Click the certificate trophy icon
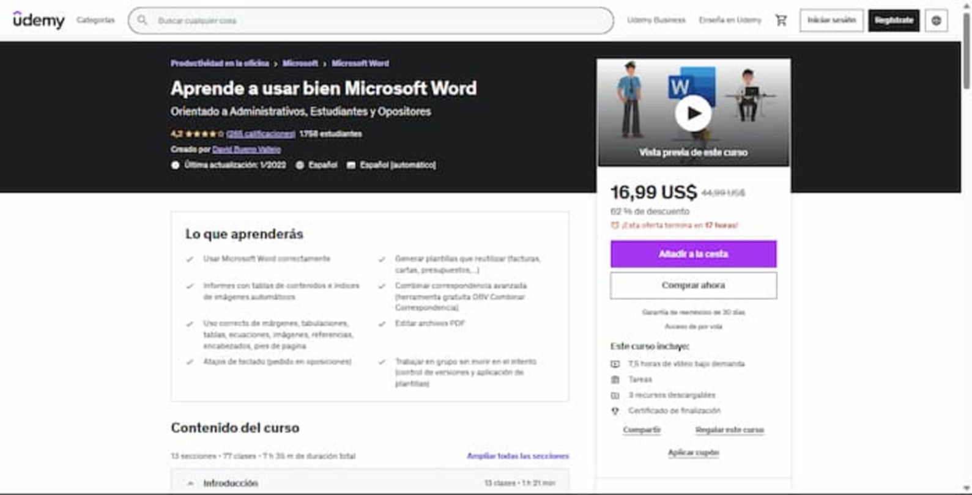The height and width of the screenshot is (495, 972). [x=615, y=411]
